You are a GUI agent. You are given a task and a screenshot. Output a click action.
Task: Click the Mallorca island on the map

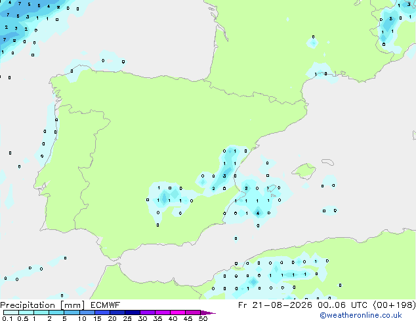click(304, 171)
